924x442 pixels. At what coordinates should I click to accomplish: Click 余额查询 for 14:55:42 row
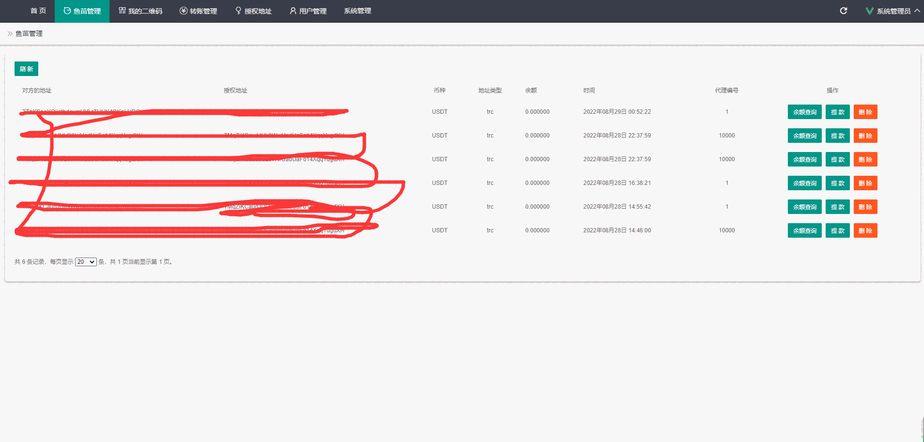[x=805, y=207]
